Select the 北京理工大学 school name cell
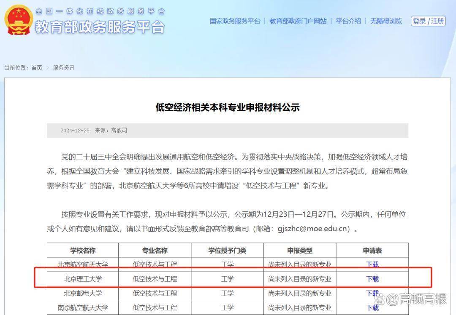456x315 pixels. point(83,279)
